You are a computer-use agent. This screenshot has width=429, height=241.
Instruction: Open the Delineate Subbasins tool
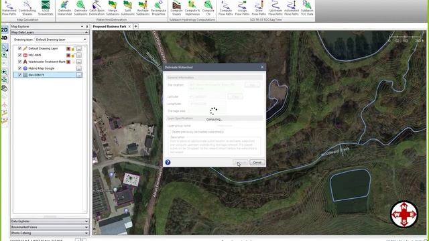[x=80, y=9]
